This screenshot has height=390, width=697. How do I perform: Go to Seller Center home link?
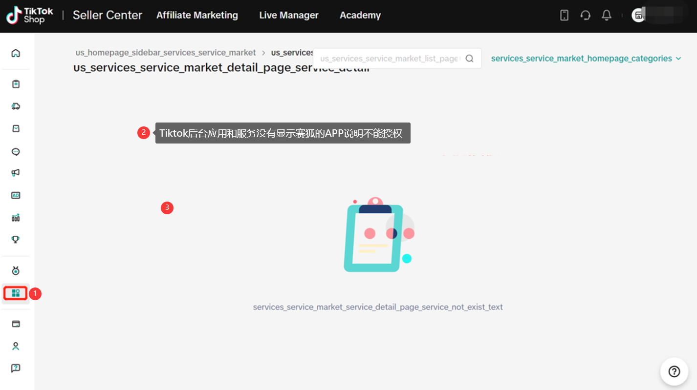[x=108, y=16]
